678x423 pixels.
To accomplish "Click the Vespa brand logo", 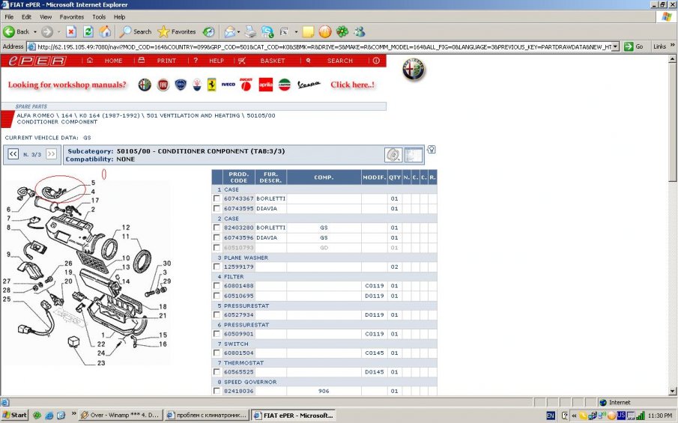I will [309, 85].
